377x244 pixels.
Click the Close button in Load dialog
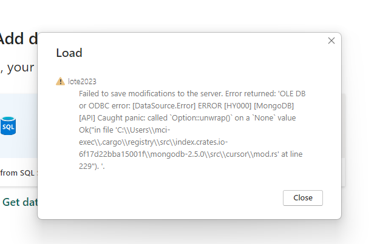coord(302,198)
